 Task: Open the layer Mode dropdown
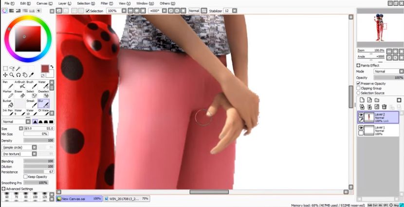pyautogui.click(x=388, y=71)
